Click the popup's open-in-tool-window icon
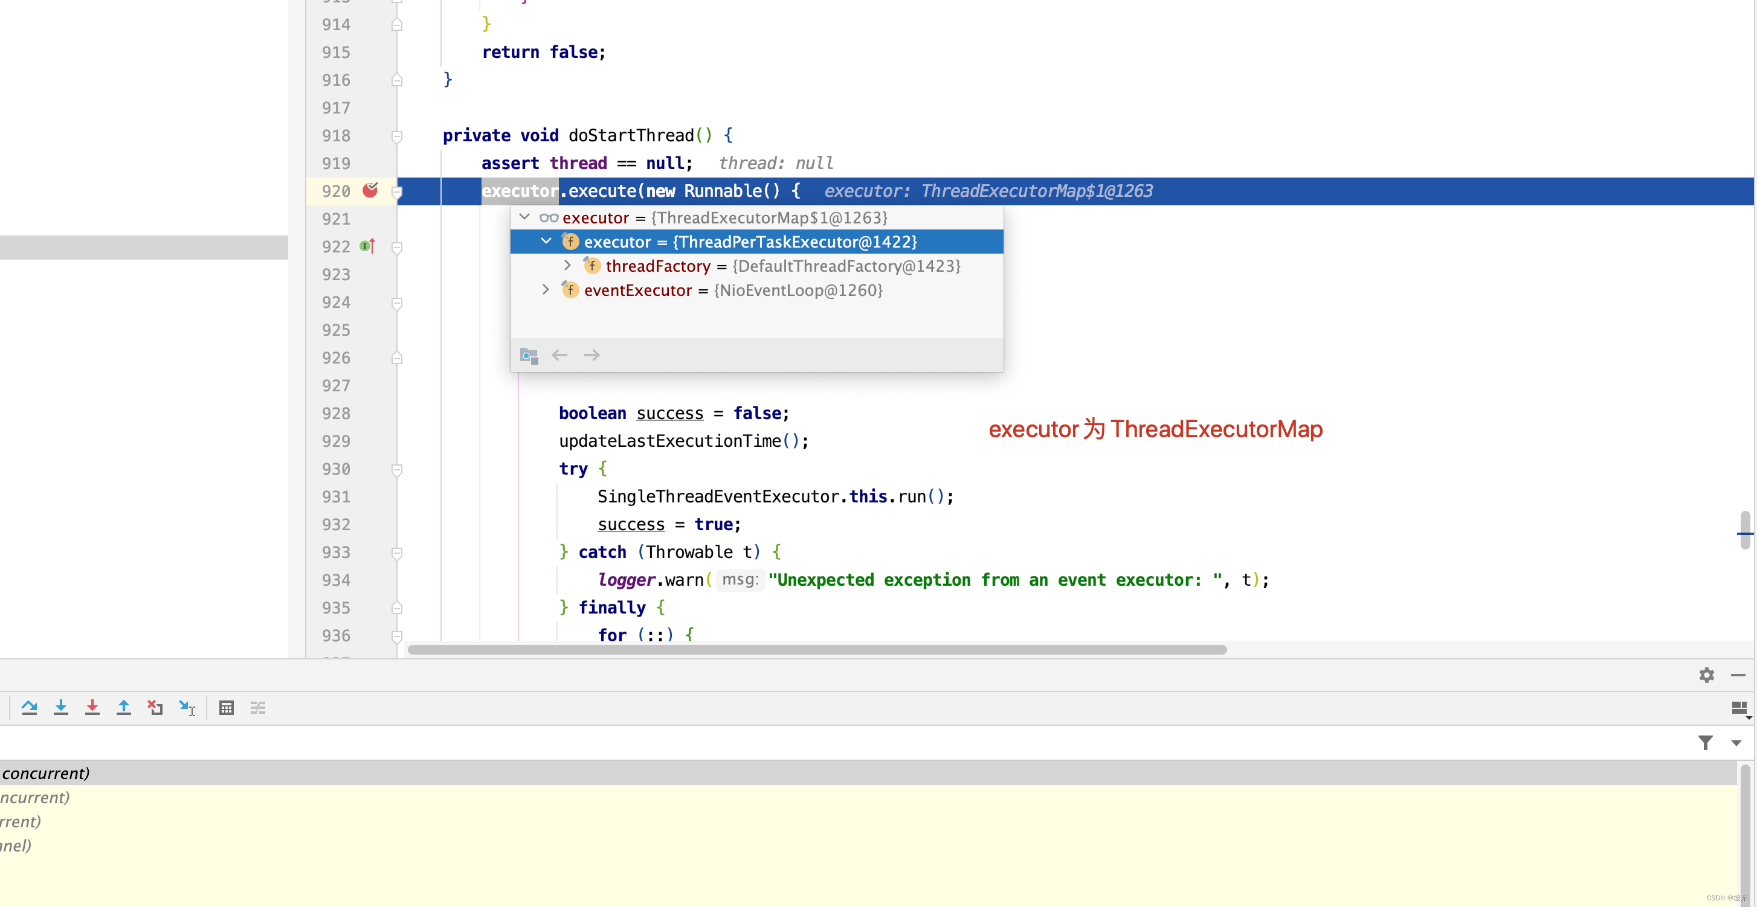Viewport: 1757px width, 907px height. click(x=529, y=355)
